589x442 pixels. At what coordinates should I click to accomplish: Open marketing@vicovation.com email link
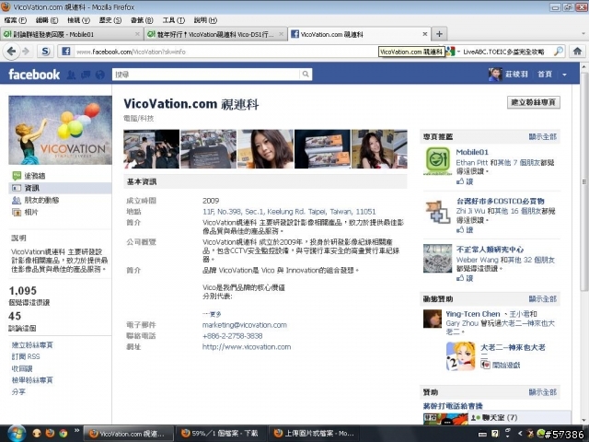tap(245, 325)
